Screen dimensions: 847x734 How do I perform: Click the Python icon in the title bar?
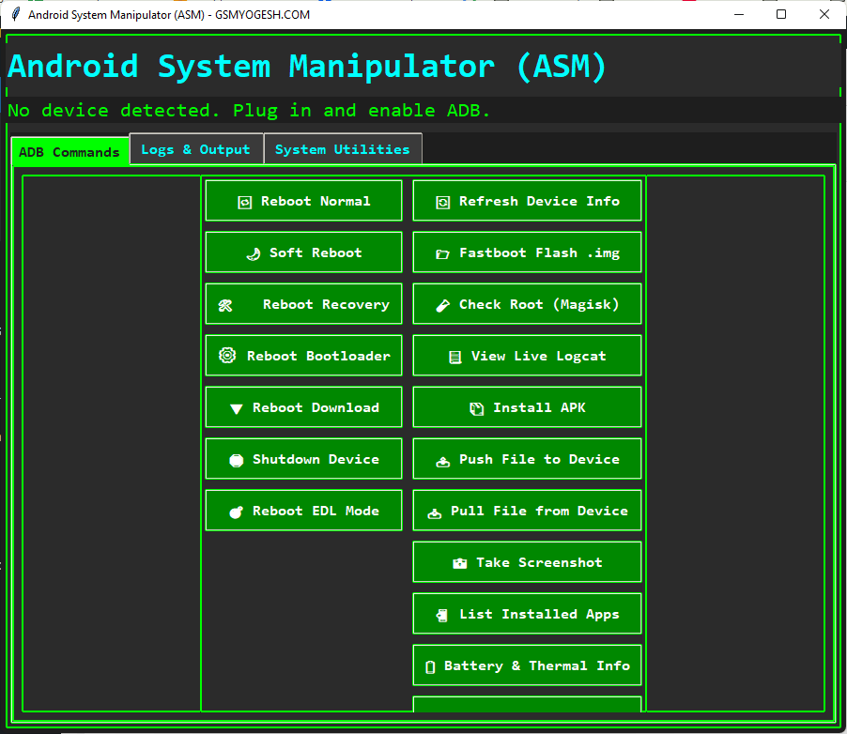[x=14, y=14]
